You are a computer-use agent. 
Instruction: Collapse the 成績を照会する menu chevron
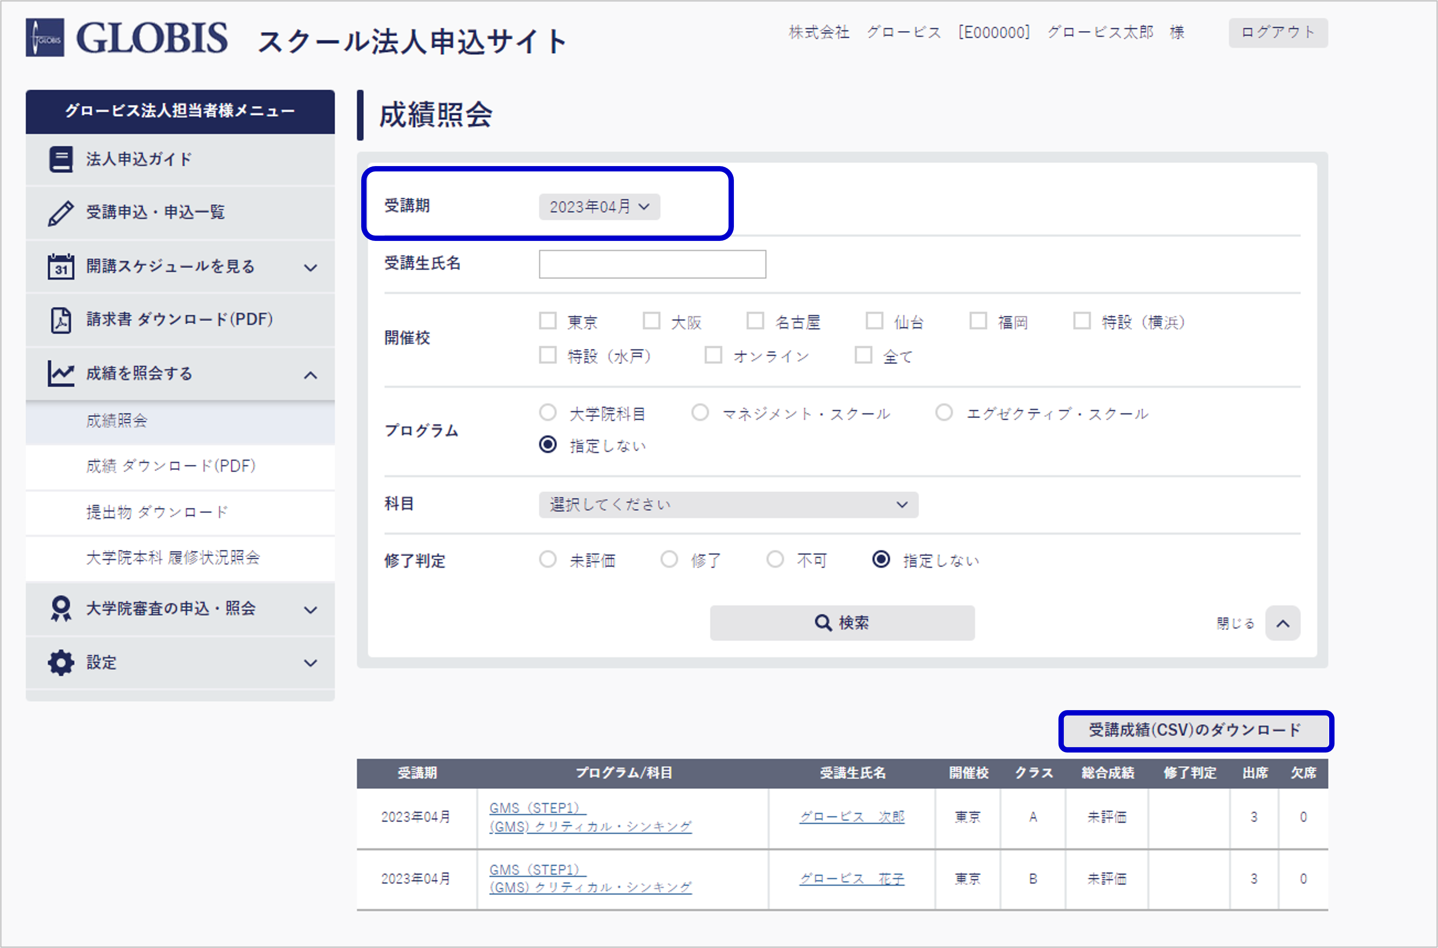310,375
